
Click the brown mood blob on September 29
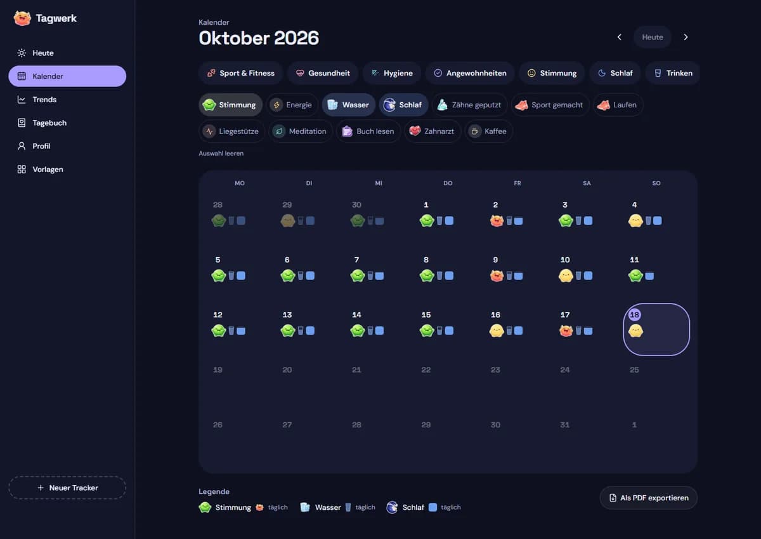288,220
